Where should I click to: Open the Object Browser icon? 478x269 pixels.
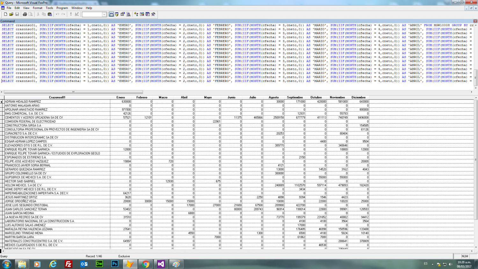142,14
